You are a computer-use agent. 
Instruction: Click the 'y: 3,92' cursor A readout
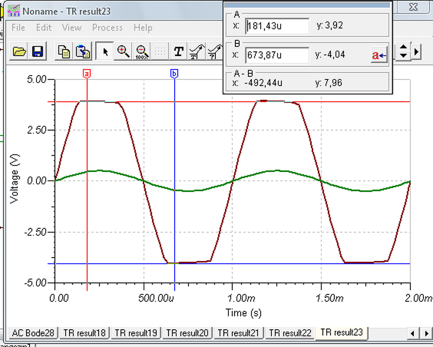(x=330, y=25)
